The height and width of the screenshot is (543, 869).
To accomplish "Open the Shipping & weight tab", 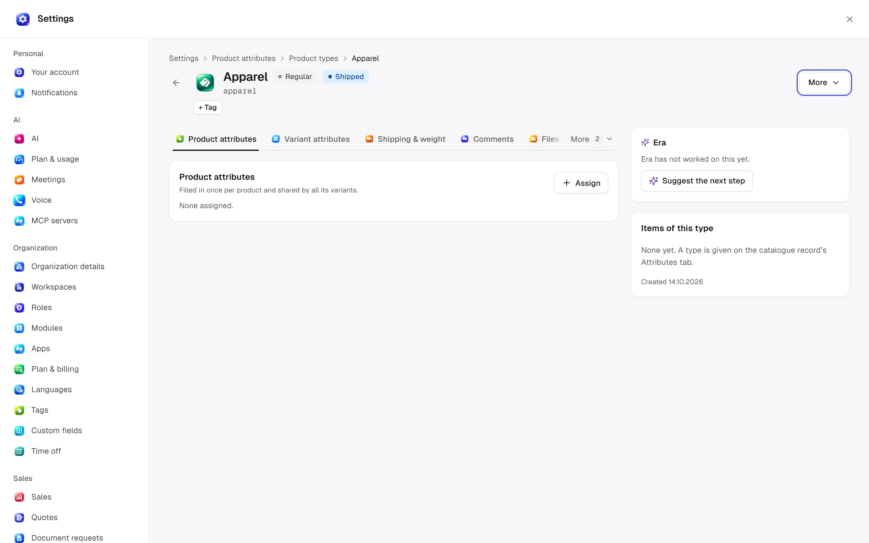I will 405,139.
